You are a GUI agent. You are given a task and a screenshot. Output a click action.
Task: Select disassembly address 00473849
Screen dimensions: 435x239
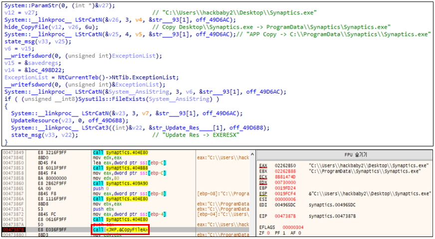click(13, 152)
